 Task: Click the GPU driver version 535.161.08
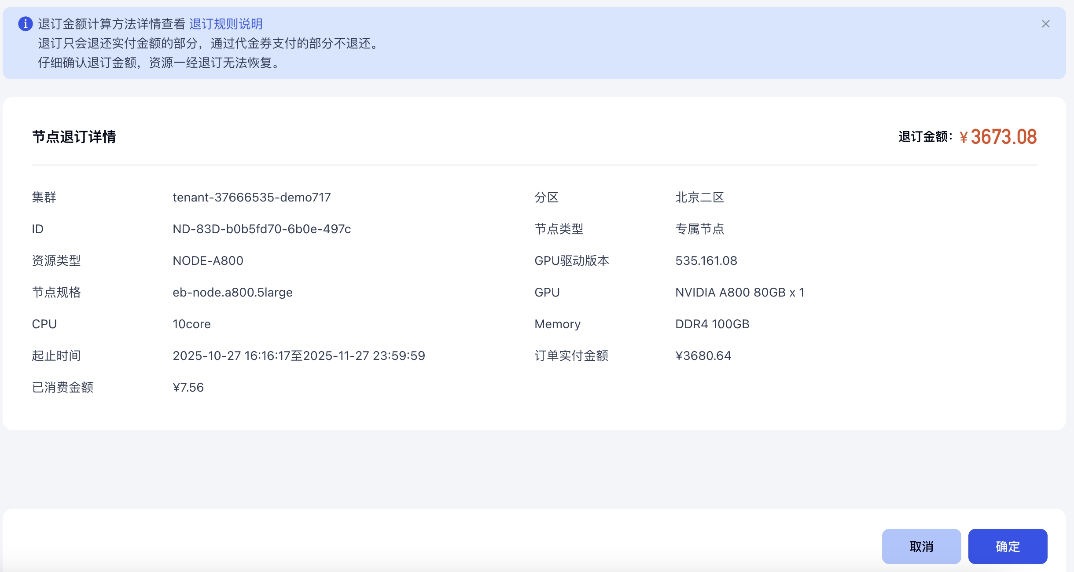[x=706, y=260]
